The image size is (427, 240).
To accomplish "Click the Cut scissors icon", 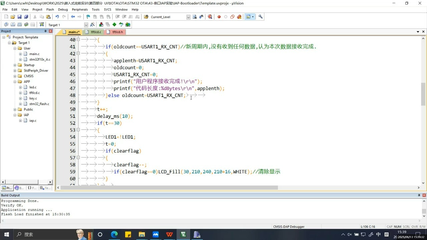I will 35,17.
